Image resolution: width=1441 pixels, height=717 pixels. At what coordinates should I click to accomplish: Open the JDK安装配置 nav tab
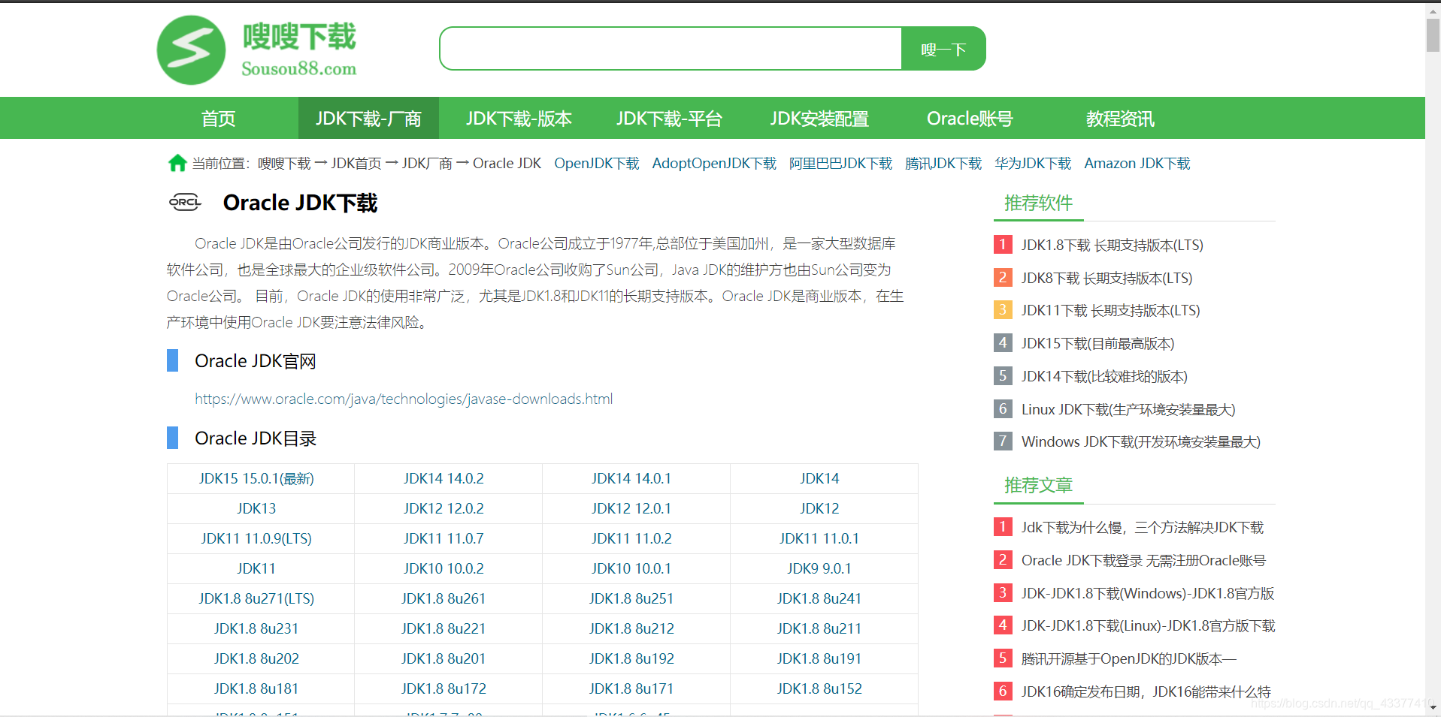pos(819,119)
